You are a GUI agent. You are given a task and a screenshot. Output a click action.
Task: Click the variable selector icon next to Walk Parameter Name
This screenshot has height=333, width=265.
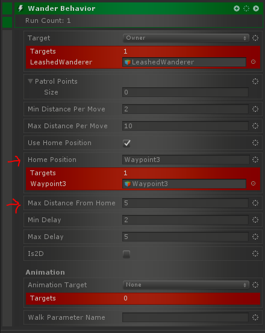(255, 317)
